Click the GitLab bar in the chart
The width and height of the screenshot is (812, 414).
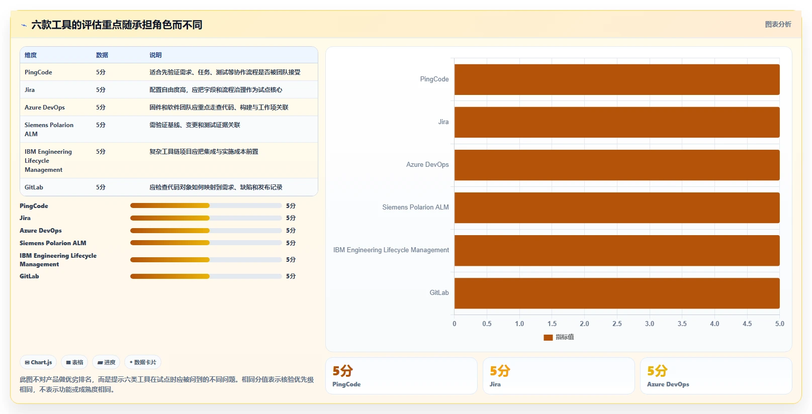tap(617, 293)
